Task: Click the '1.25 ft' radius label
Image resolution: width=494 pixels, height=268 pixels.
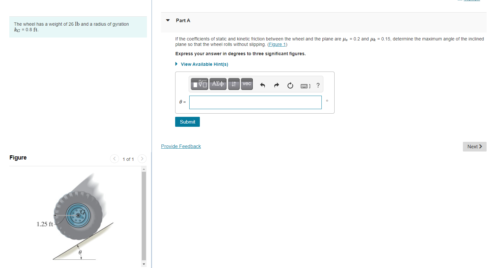Action: pyautogui.click(x=45, y=224)
